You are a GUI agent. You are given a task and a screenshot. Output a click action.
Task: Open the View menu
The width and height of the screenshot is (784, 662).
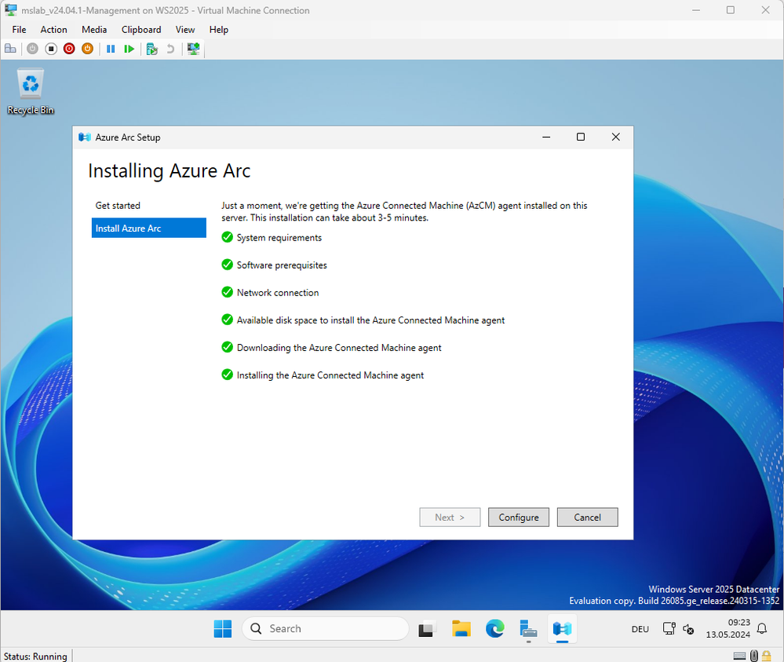click(185, 30)
